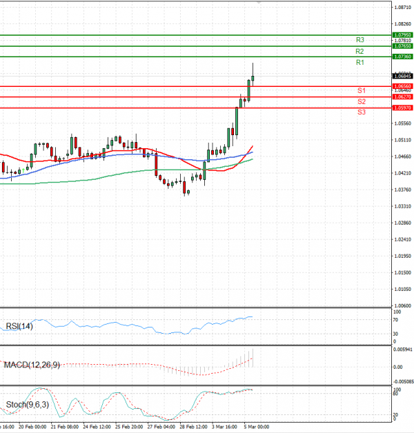Click the RSI 30 scale value
This screenshot has height=433, width=414.
tap(395, 334)
